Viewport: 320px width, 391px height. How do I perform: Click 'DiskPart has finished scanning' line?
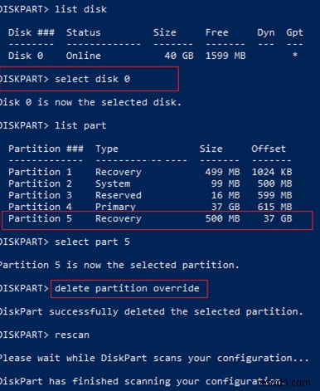[141, 382]
